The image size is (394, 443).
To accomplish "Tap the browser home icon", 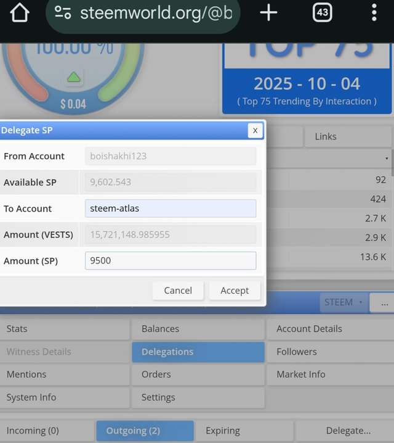I will 20,13.
